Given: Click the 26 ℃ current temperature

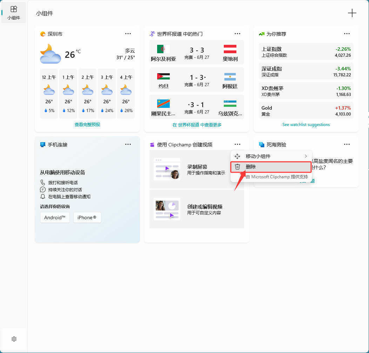Looking at the screenshot, I should (73, 54).
